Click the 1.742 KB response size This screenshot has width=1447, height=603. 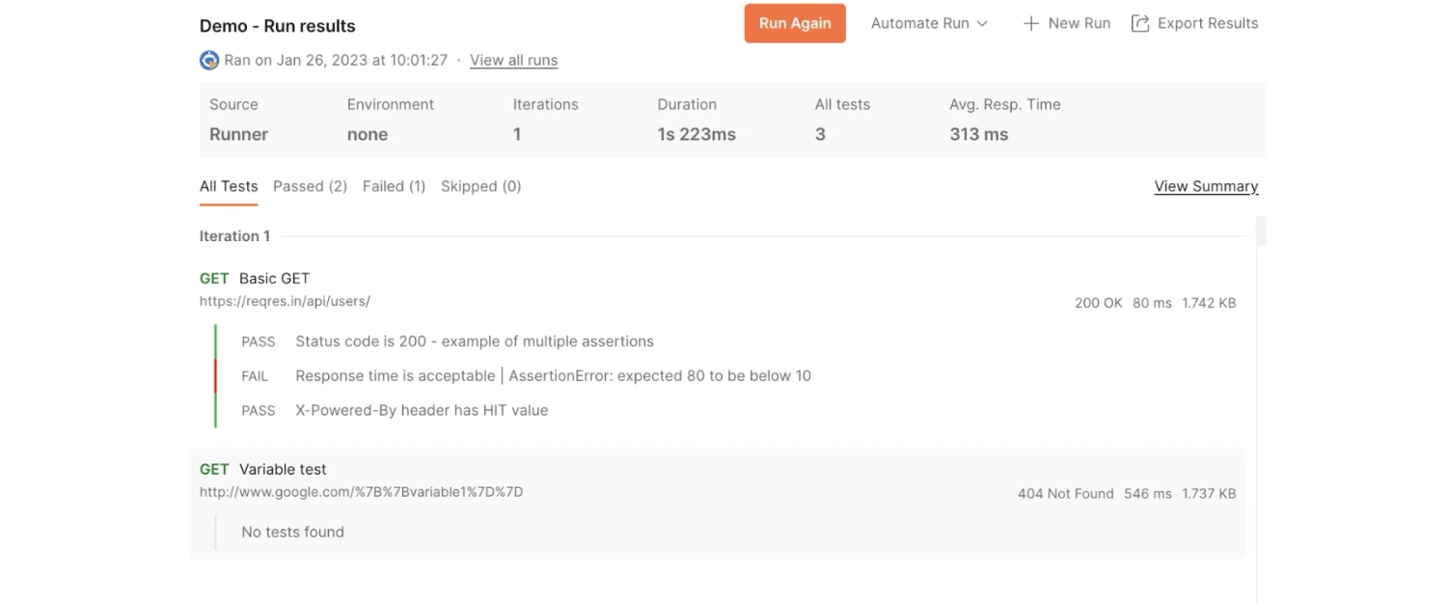tap(1209, 303)
